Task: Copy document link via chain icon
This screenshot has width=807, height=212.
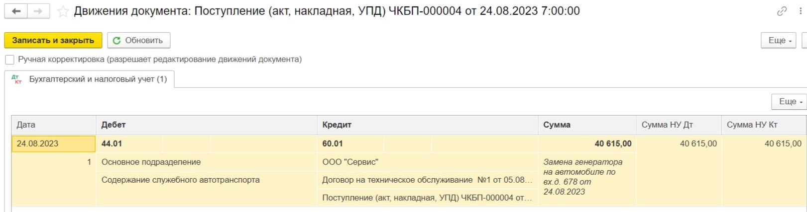Action: (x=782, y=11)
